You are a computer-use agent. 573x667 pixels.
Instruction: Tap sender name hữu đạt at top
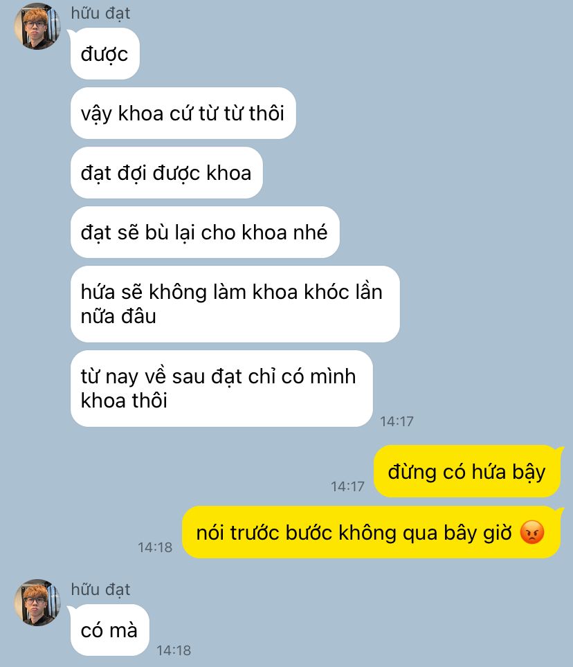pos(100,13)
